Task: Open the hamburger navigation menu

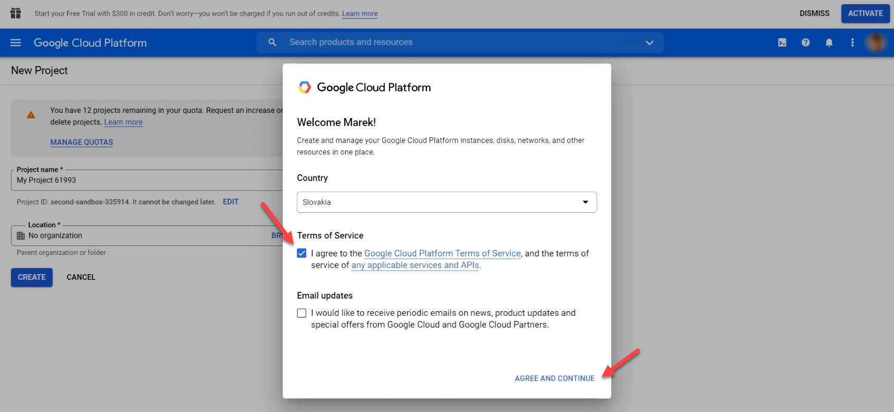Action: [16, 43]
